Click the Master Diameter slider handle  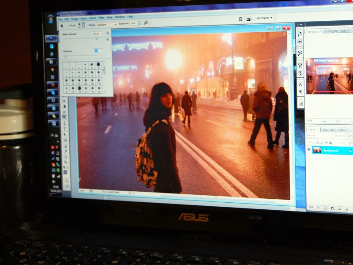click(x=97, y=38)
